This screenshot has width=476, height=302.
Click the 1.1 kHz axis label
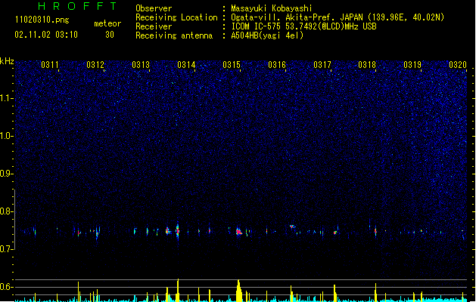tap(7, 98)
